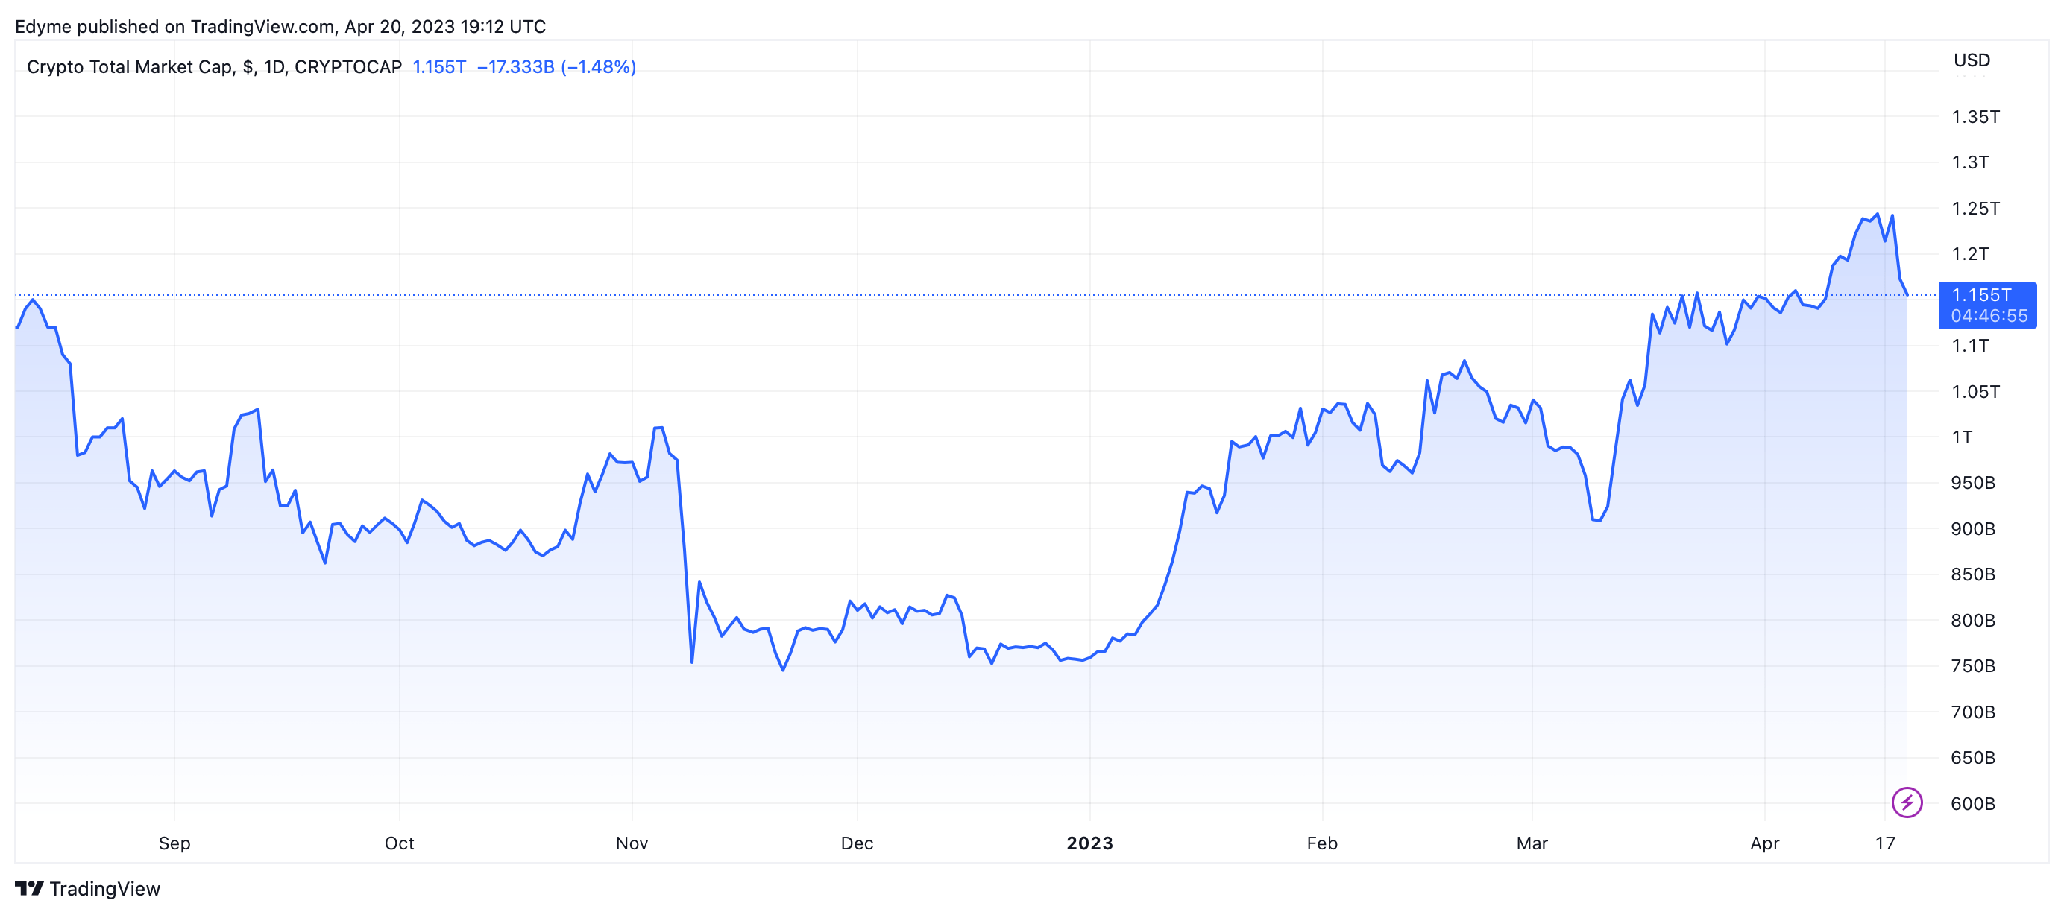Click the purple lightning bolt icon
The height and width of the screenshot is (915, 2064).
point(1906,801)
